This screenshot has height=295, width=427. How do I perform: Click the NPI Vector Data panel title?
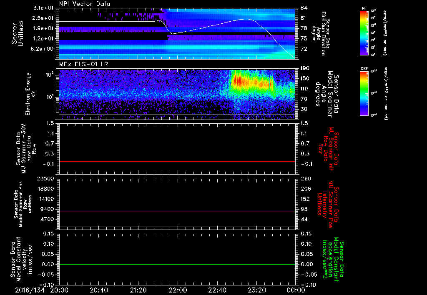tap(85, 4)
